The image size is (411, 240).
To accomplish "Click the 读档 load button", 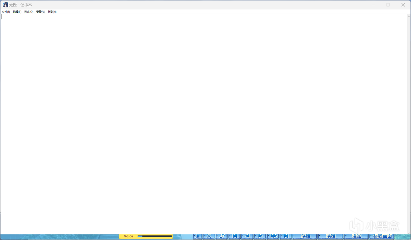I will tap(331, 236).
